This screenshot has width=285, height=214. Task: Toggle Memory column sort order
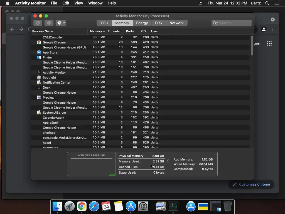click(97, 31)
